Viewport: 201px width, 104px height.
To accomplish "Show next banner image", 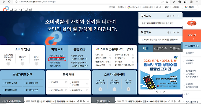I will [164, 92].
